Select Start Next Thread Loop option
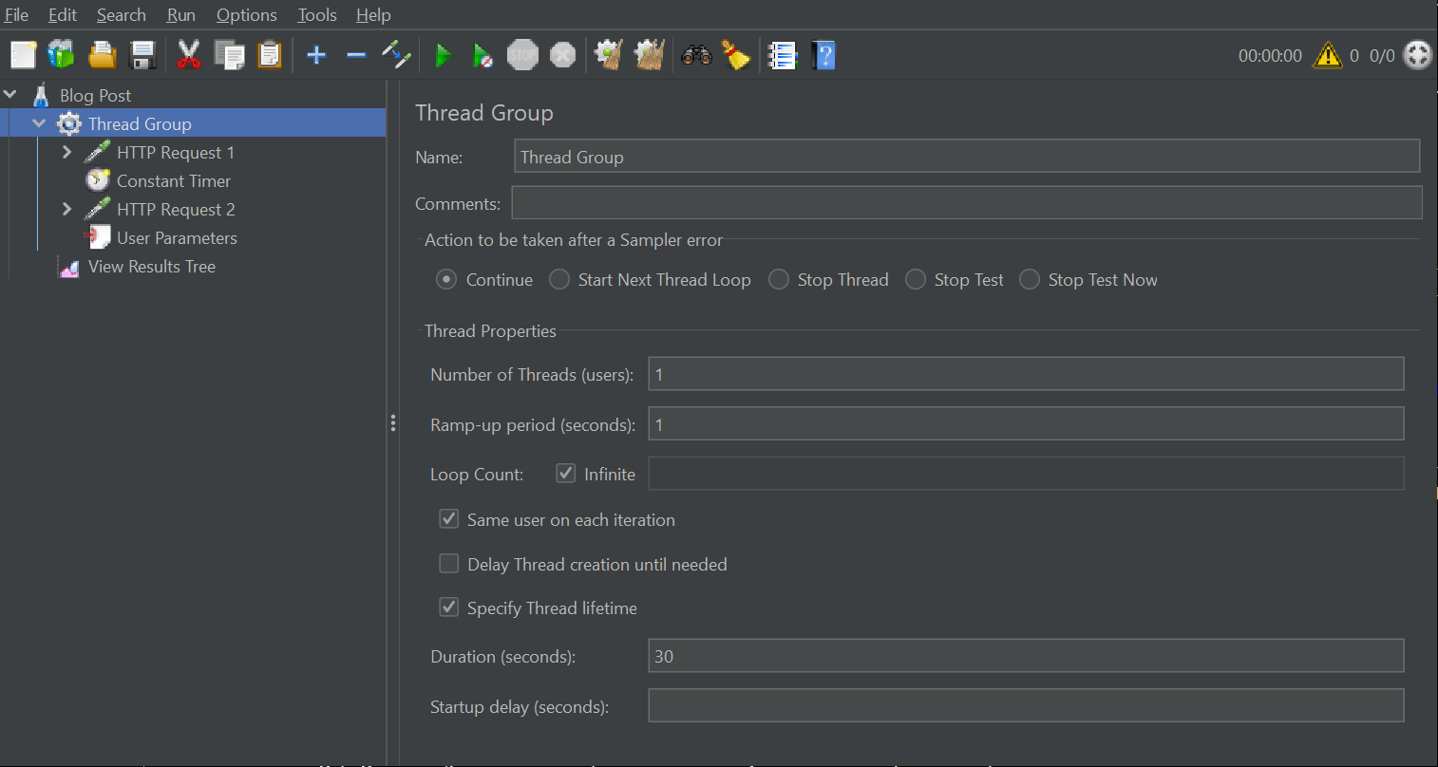Image resolution: width=1438 pixels, height=767 pixels. [559, 280]
